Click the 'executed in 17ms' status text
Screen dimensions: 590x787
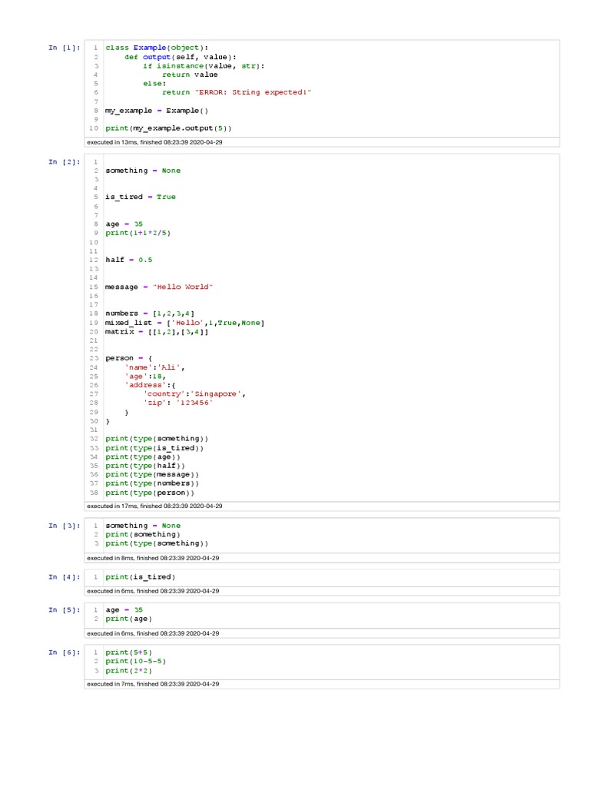[154, 506]
